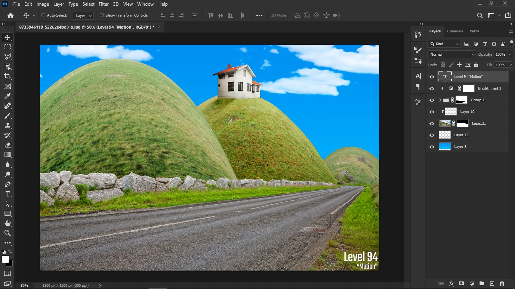Open the Normal blend mode dropdown
The width and height of the screenshot is (515, 289).
451,55
